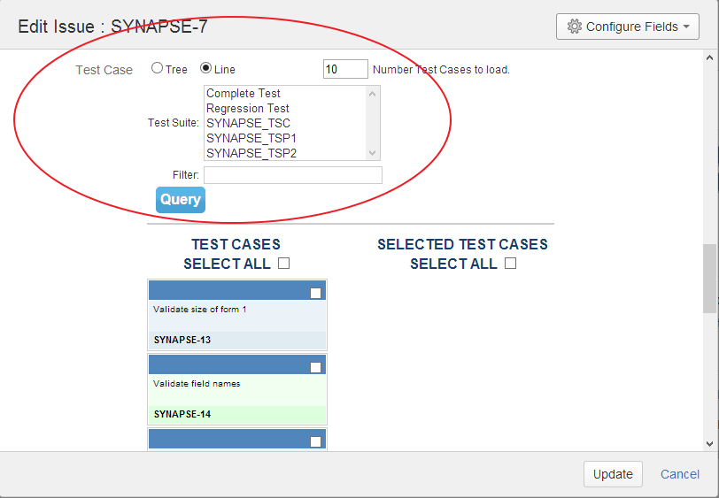
Task: Click the Update button
Action: click(613, 474)
